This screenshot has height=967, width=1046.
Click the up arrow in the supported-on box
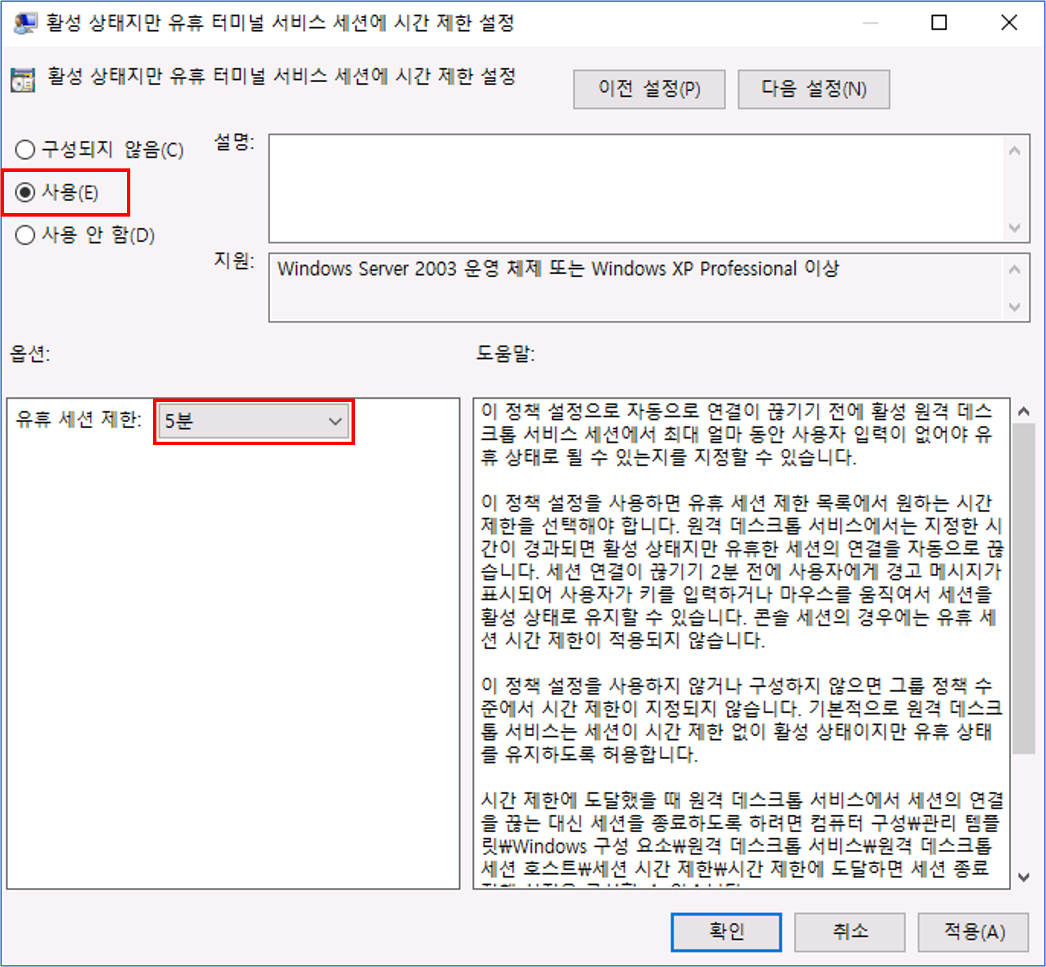1014,270
